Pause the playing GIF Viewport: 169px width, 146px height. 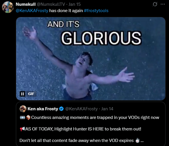[x=23, y=94]
